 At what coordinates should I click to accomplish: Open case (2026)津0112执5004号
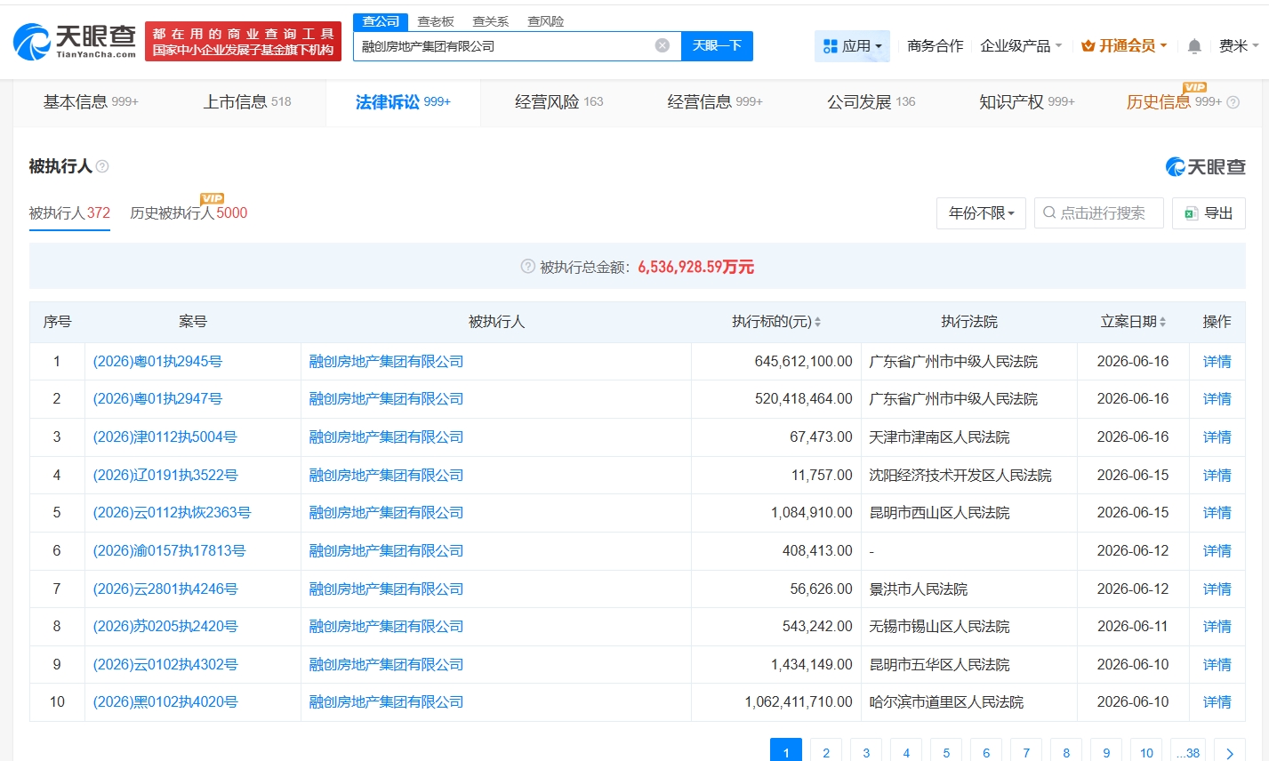(x=165, y=437)
